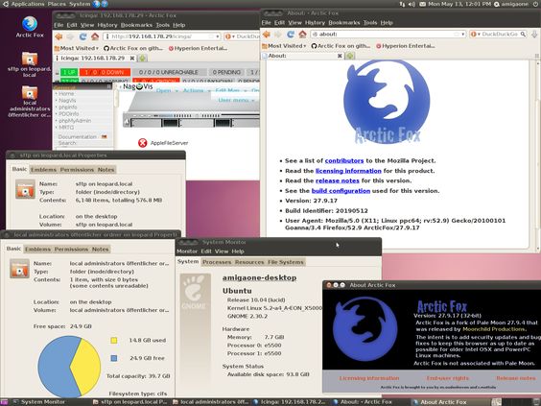Open the build configuration link
The height and width of the screenshot is (406, 541).
click(x=341, y=191)
